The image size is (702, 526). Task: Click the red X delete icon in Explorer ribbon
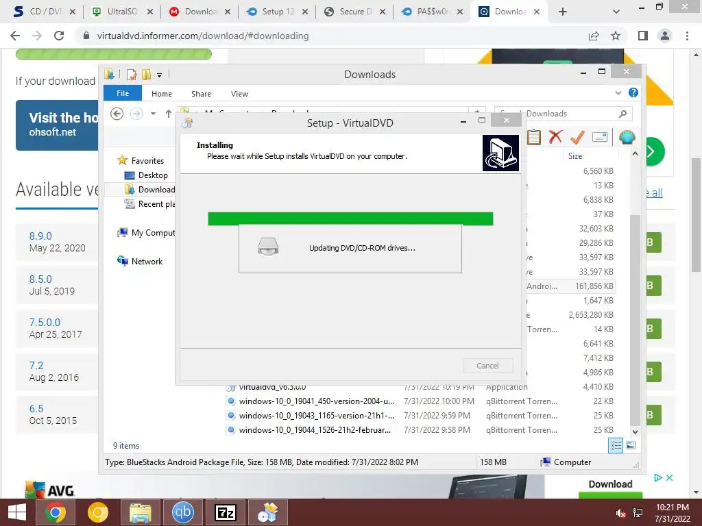pyautogui.click(x=555, y=137)
